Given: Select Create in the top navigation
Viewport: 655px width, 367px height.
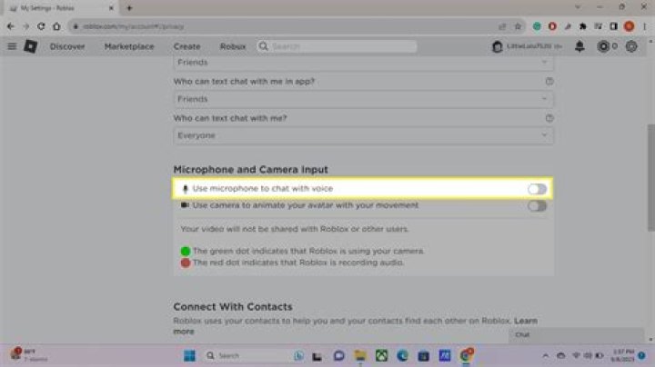Looking at the screenshot, I should [186, 45].
